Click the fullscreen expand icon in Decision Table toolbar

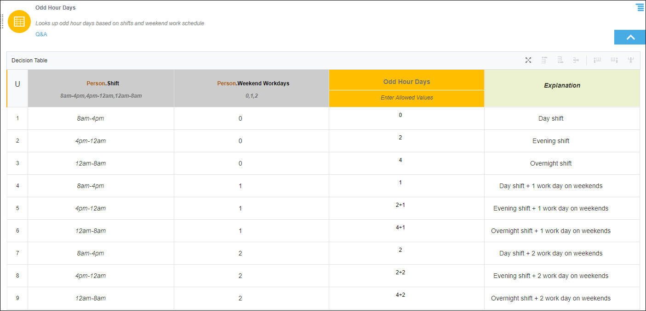click(528, 60)
